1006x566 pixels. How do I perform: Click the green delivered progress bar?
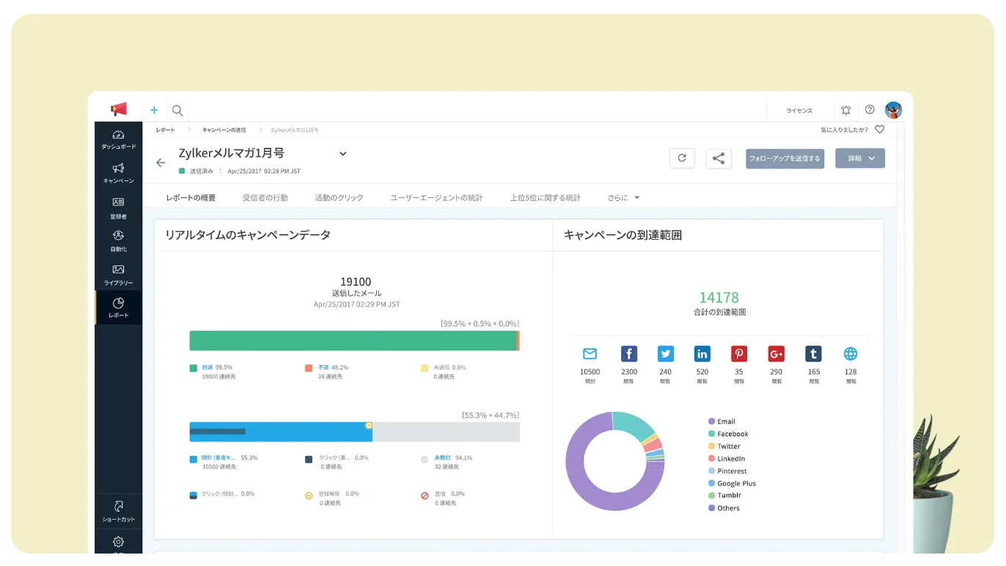tap(353, 340)
